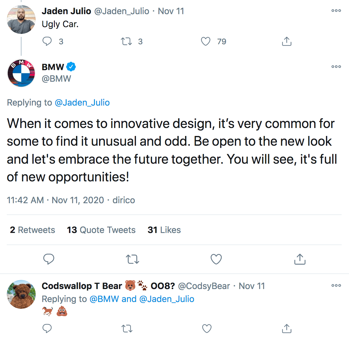The height and width of the screenshot is (338, 349).
Task: Like BMW's main tweet
Action: point(216,259)
